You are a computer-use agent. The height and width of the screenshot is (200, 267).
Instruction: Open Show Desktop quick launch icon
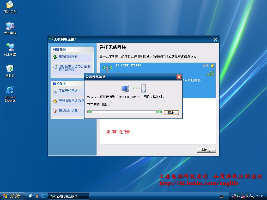[31, 196]
